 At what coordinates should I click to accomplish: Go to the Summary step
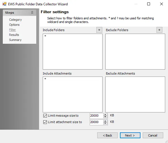click(15, 40)
